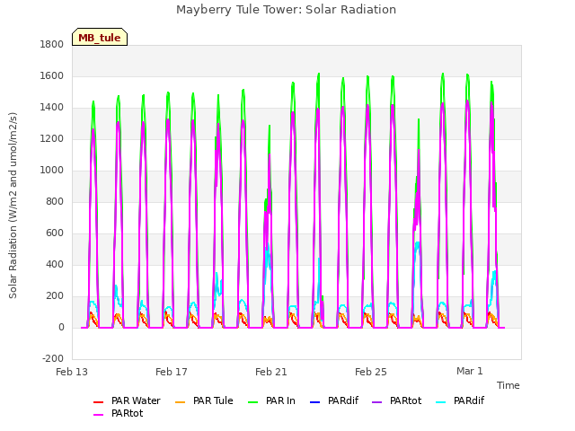Click the red PAR Water legend swatch
This screenshot has width=575, height=431.
[x=98, y=402]
